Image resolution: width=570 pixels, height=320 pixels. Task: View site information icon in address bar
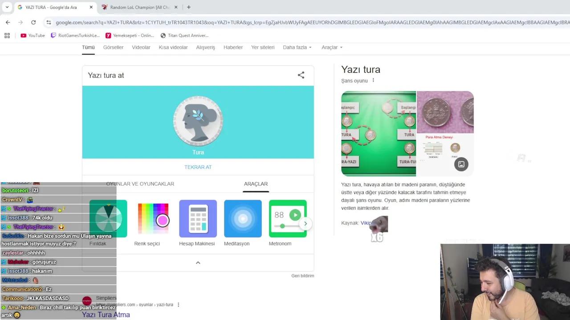49,22
